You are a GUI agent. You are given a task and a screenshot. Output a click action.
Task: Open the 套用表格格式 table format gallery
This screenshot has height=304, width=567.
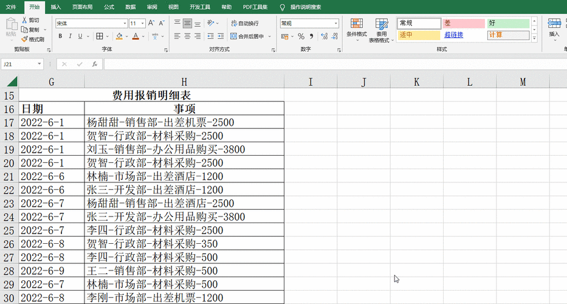pos(381,30)
